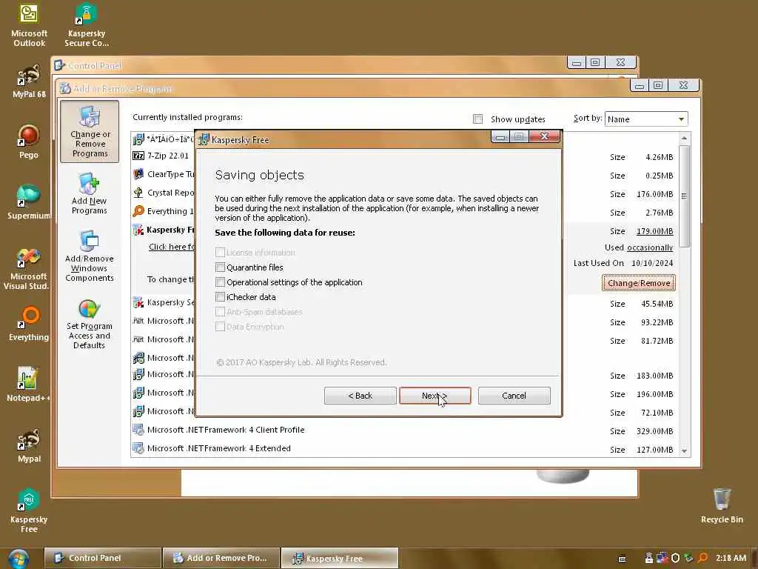Open the Windows Start orb
758x569 pixels.
click(18, 559)
